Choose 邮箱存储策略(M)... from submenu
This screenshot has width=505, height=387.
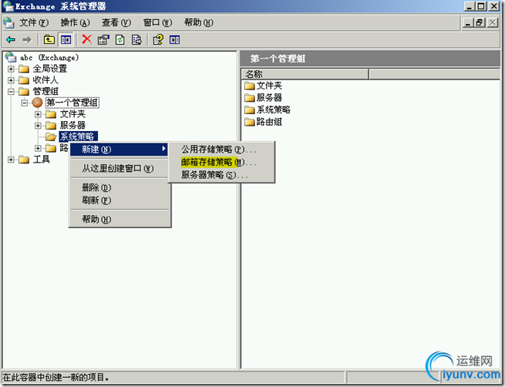point(222,163)
